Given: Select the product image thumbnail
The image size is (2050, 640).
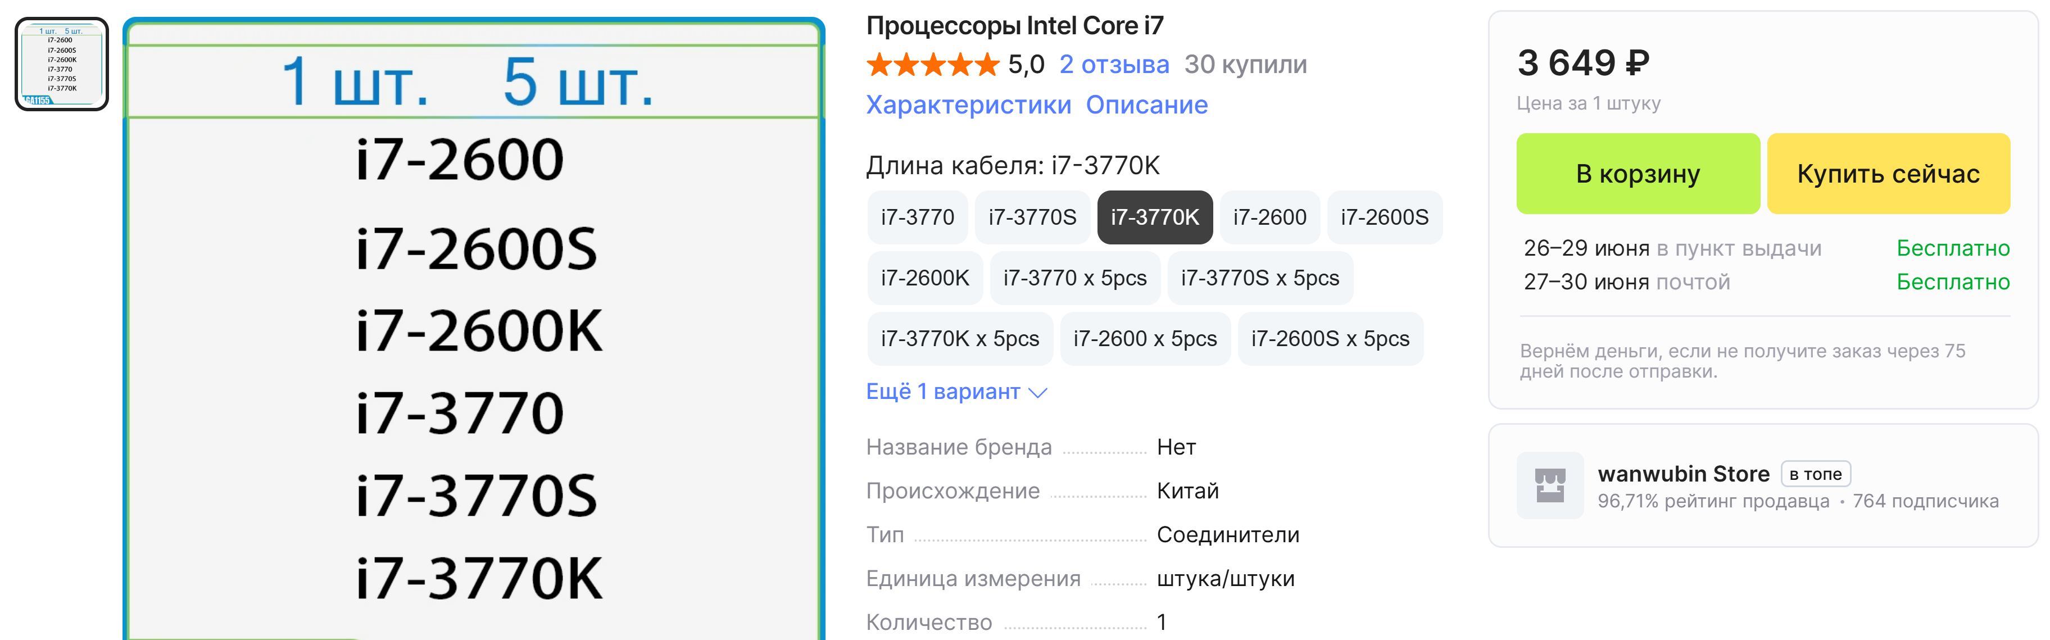Looking at the screenshot, I should 61,65.
